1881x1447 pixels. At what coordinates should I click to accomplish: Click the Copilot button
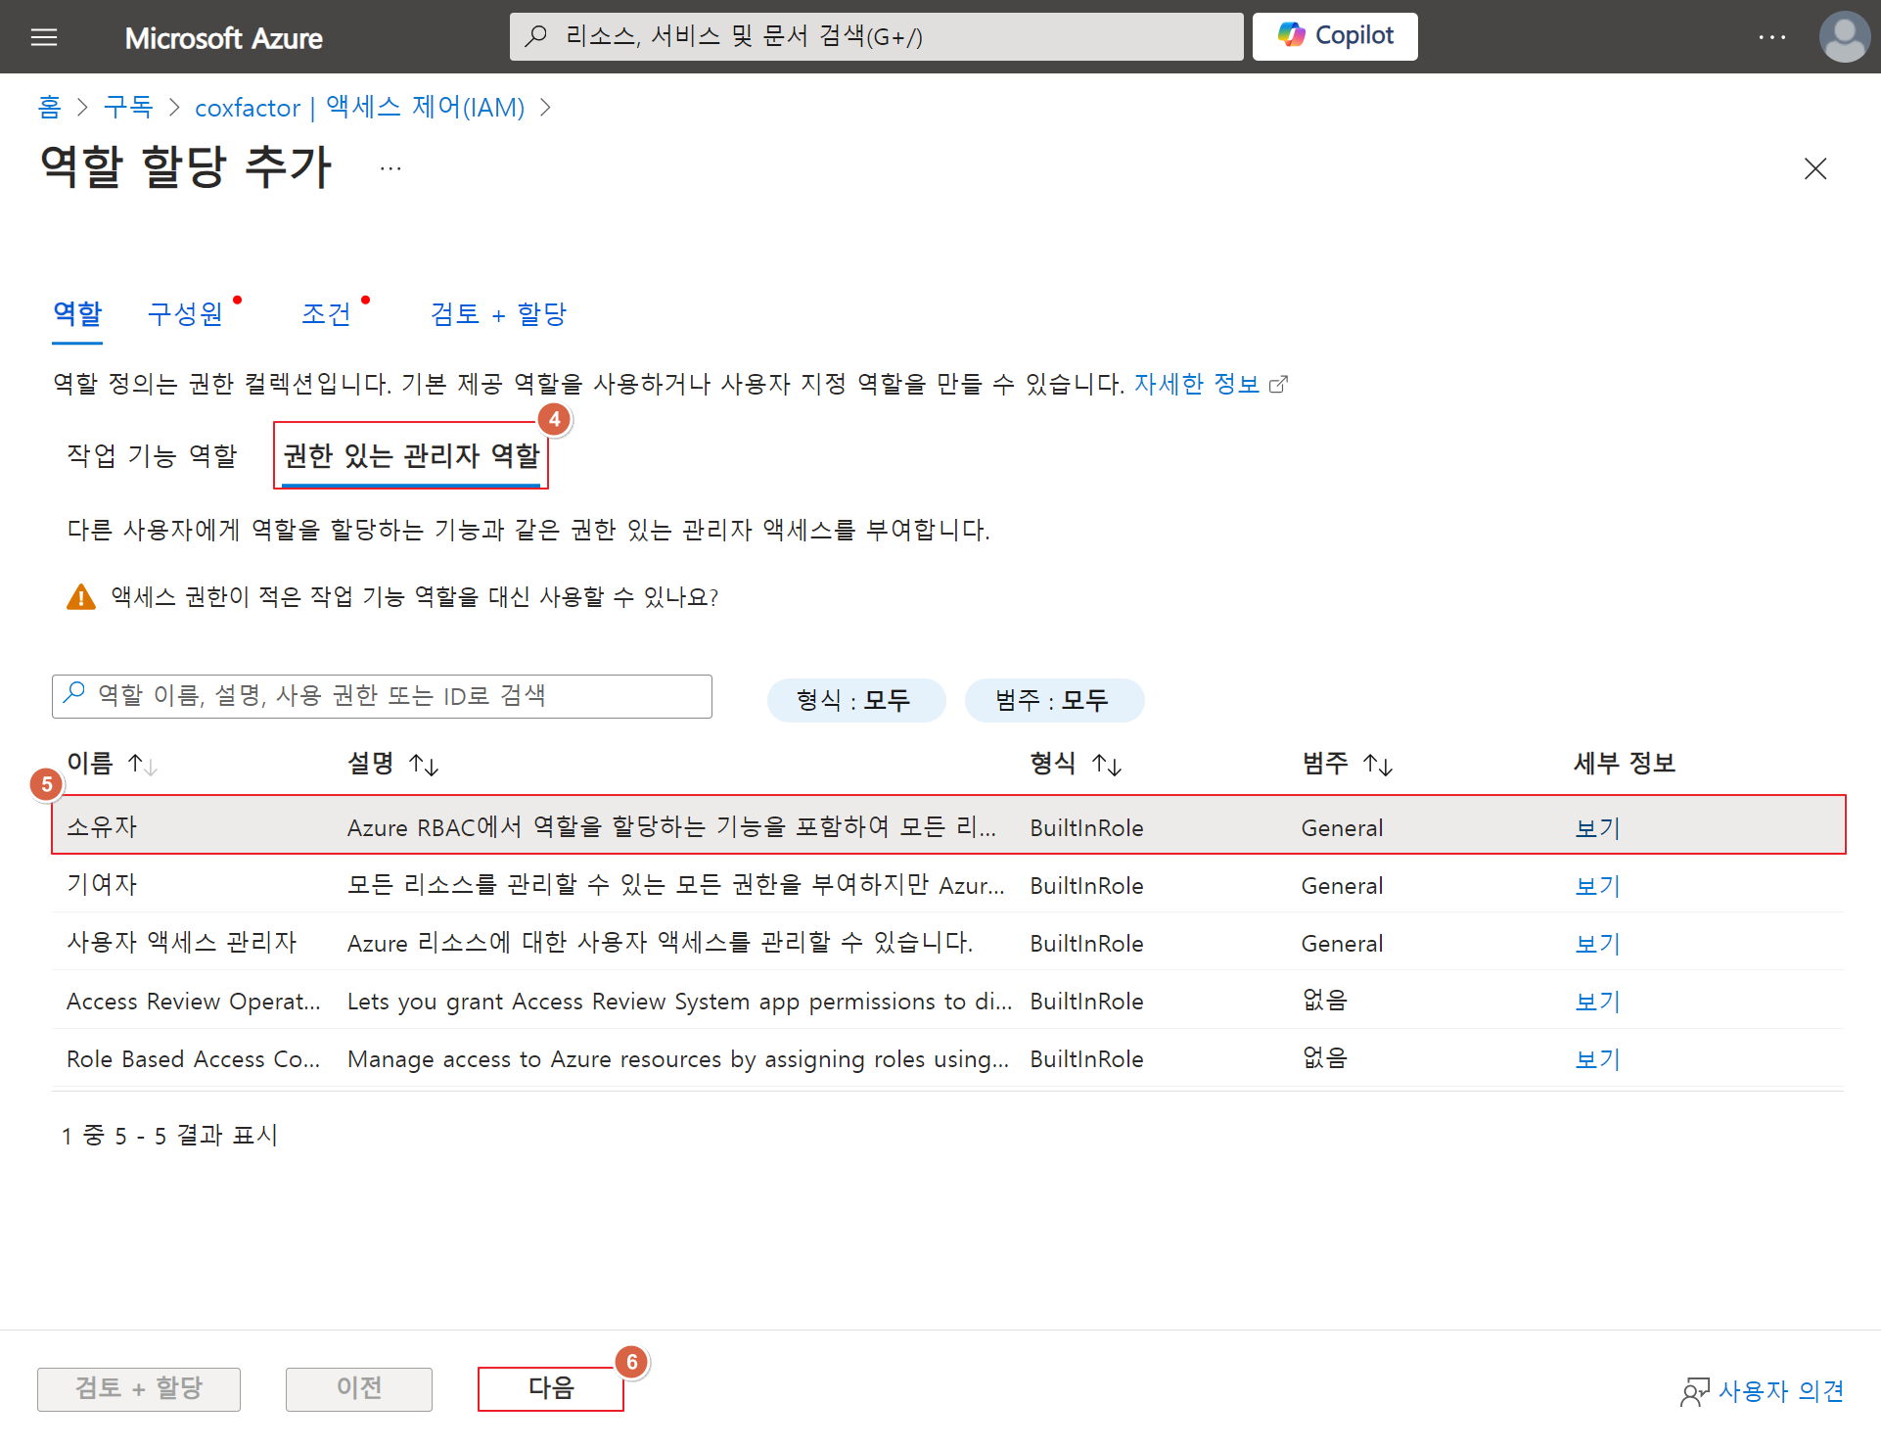click(1334, 36)
